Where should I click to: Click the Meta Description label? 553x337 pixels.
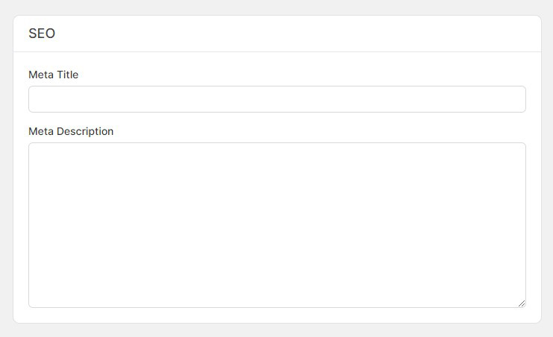(71, 131)
